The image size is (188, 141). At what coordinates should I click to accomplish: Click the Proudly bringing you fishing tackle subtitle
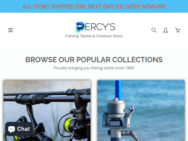[94, 68]
